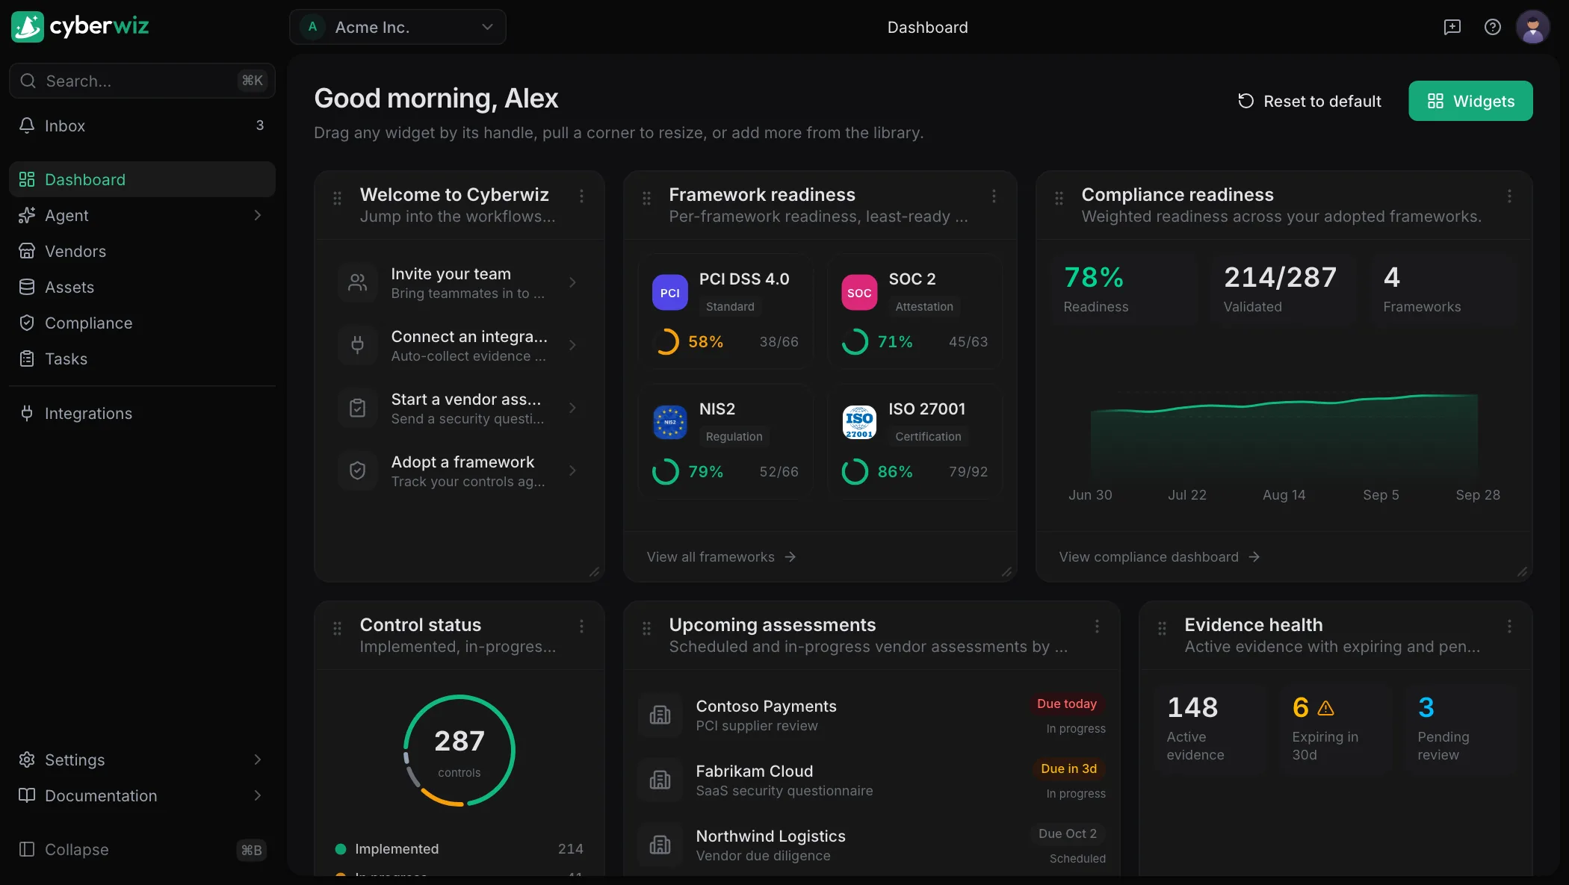Grab the Framework readiness drag handle
The image size is (1569, 885).
tap(646, 198)
